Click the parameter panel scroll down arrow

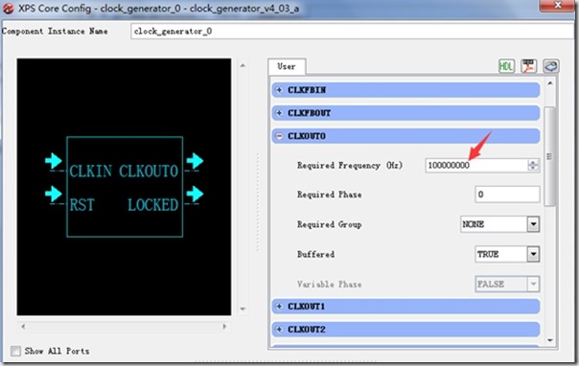(550, 340)
